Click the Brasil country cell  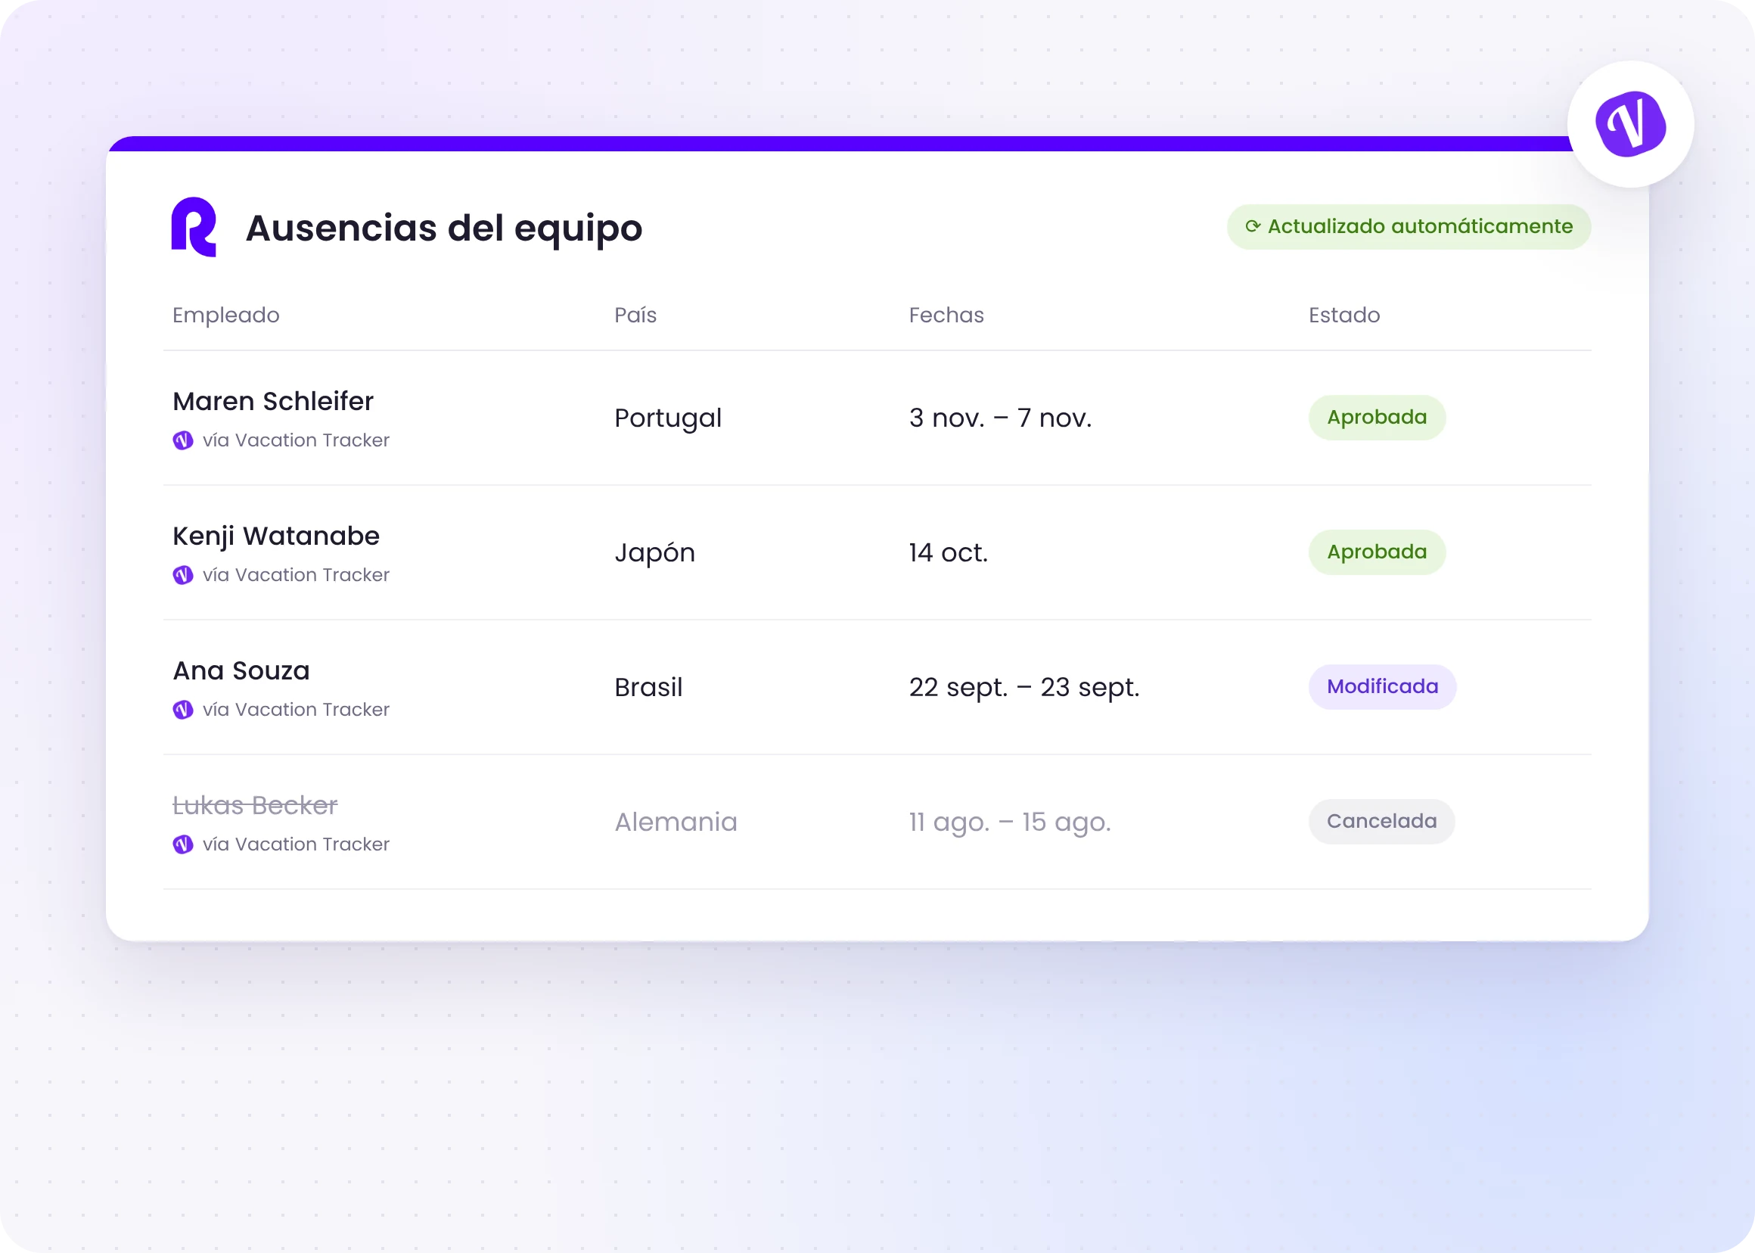tap(649, 688)
